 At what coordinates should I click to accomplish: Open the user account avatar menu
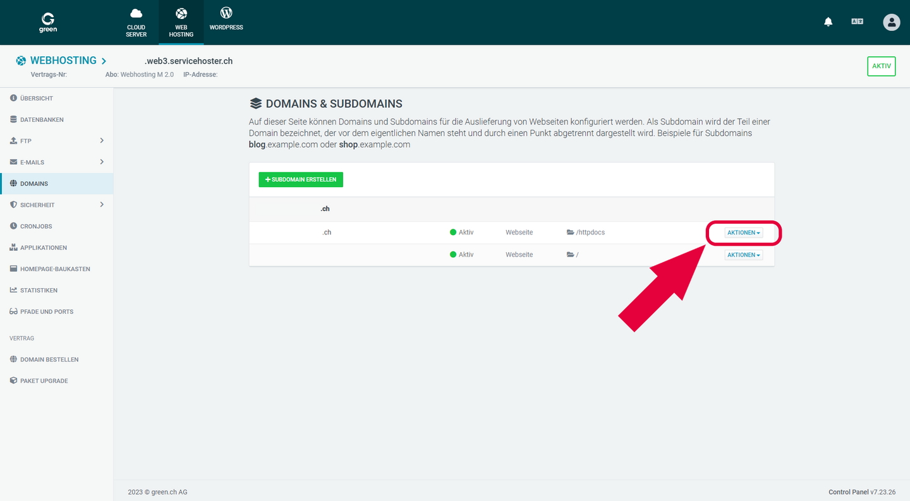[892, 22]
